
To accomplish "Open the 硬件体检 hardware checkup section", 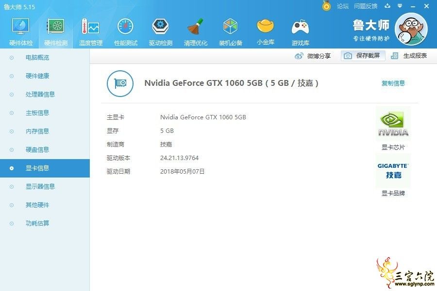I will [20, 32].
